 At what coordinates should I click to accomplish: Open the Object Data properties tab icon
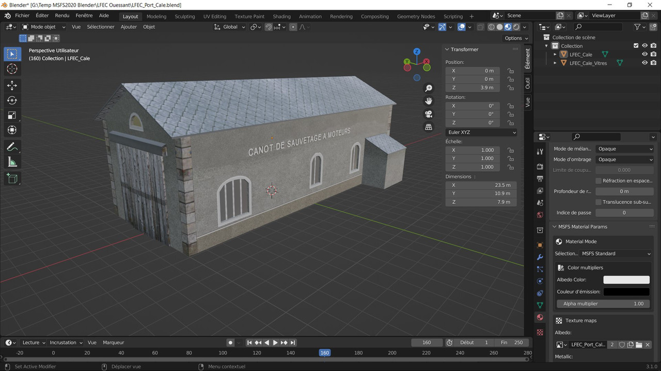point(540,305)
